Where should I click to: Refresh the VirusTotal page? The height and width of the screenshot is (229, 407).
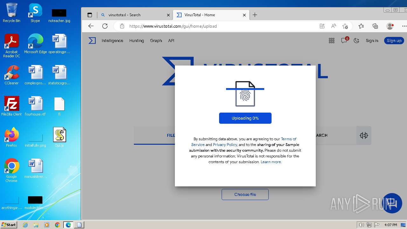[105, 26]
